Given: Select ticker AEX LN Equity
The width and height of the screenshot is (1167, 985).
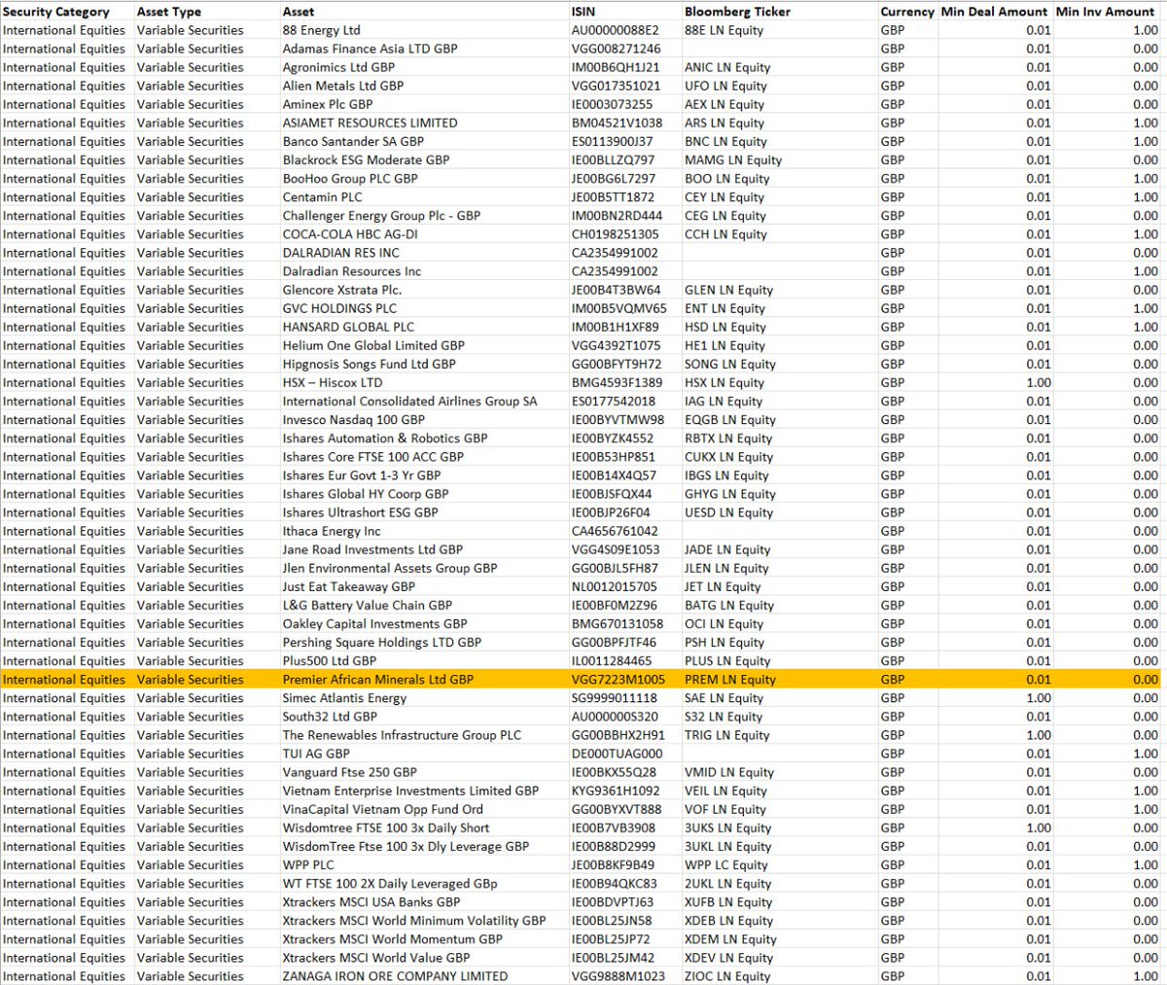Looking at the screenshot, I should point(725,104).
